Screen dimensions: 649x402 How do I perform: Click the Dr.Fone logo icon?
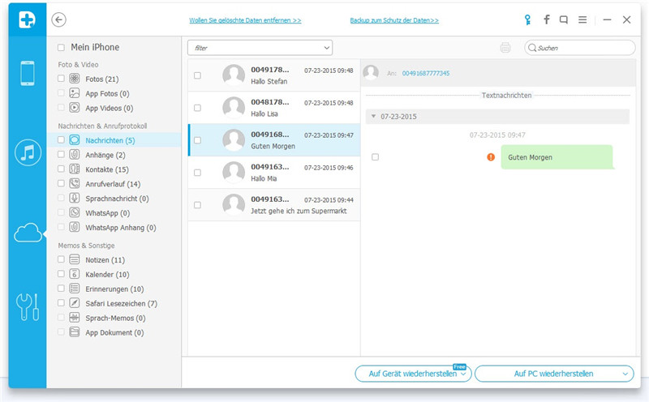pyautogui.click(x=28, y=19)
